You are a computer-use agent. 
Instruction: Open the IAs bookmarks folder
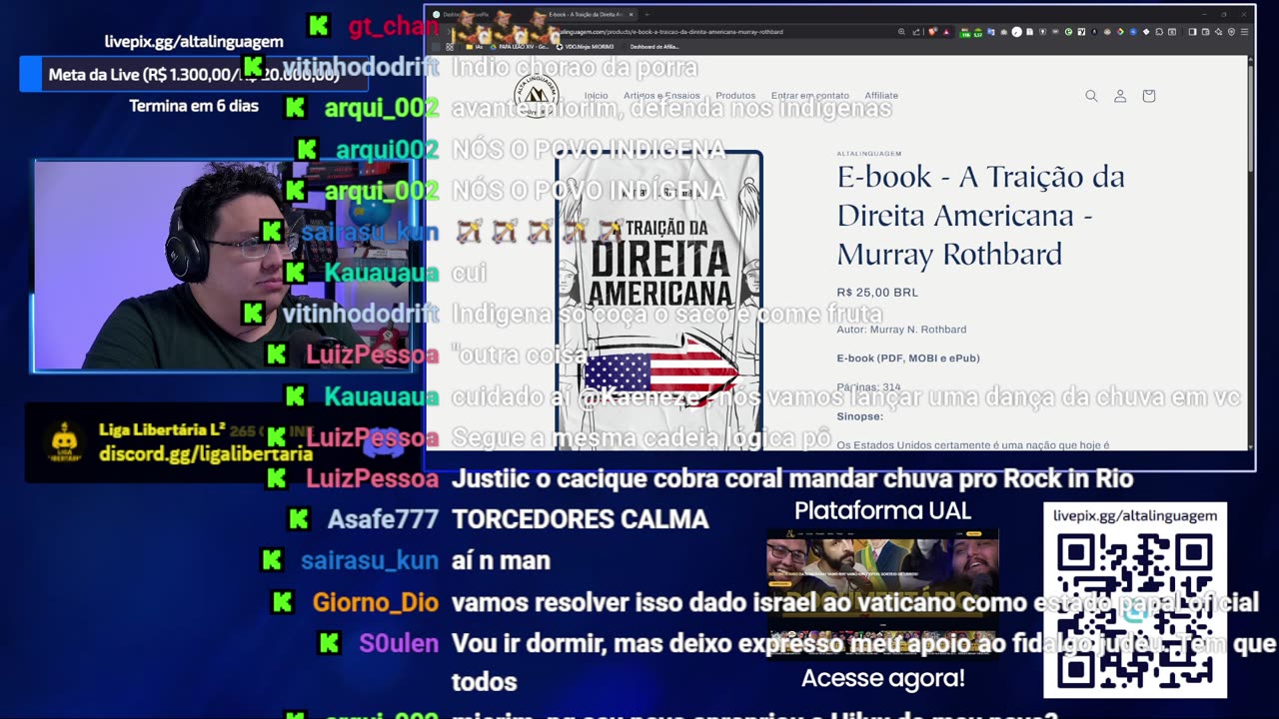tap(476, 47)
